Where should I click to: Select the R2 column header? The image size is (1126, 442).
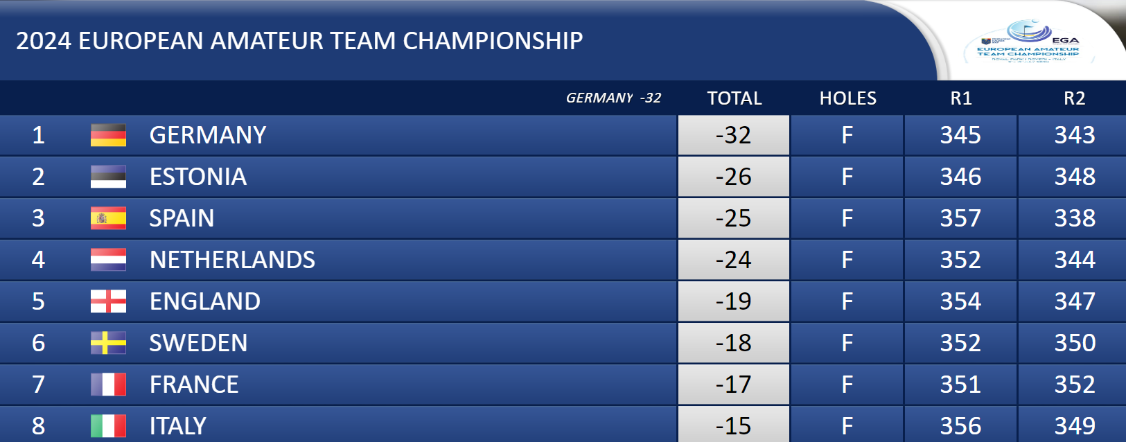point(1075,98)
